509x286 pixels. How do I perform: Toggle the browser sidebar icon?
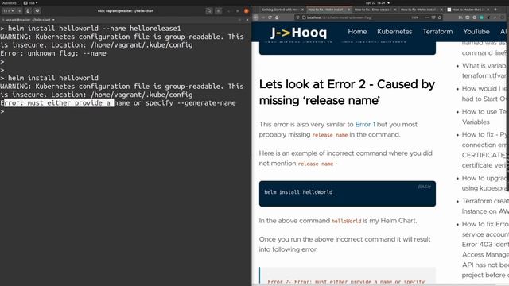click(x=468, y=17)
